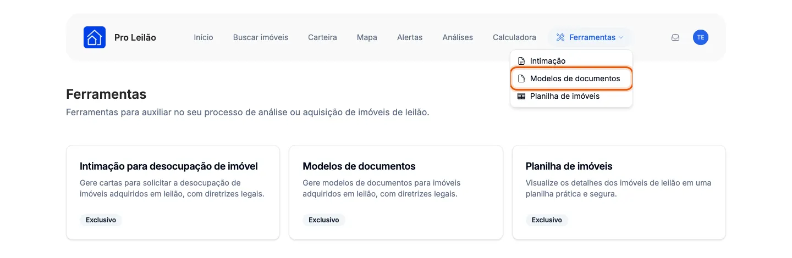Click the Modelos de documentos file icon

pos(521,78)
